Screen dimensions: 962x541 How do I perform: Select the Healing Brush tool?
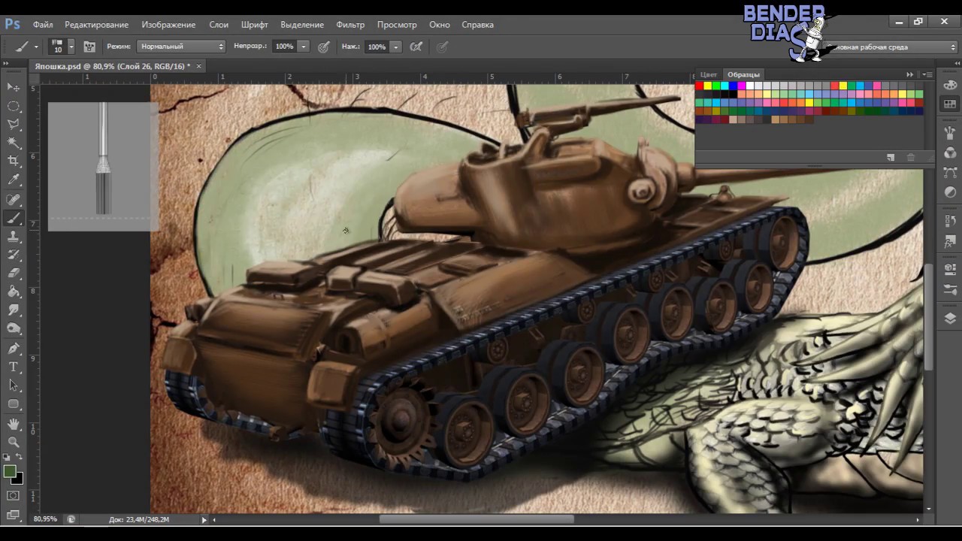click(x=14, y=200)
